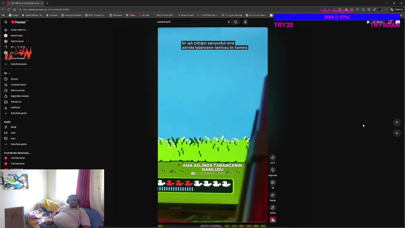Viewport: 405px width, 228px height.
Task: Like the Short with thumbs up
Action: [272, 157]
